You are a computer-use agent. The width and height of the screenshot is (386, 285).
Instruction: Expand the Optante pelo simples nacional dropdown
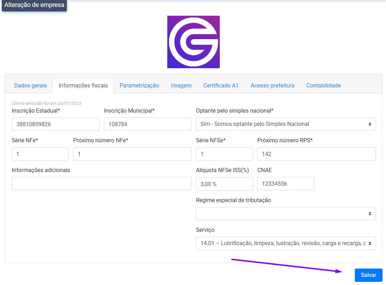click(x=286, y=124)
